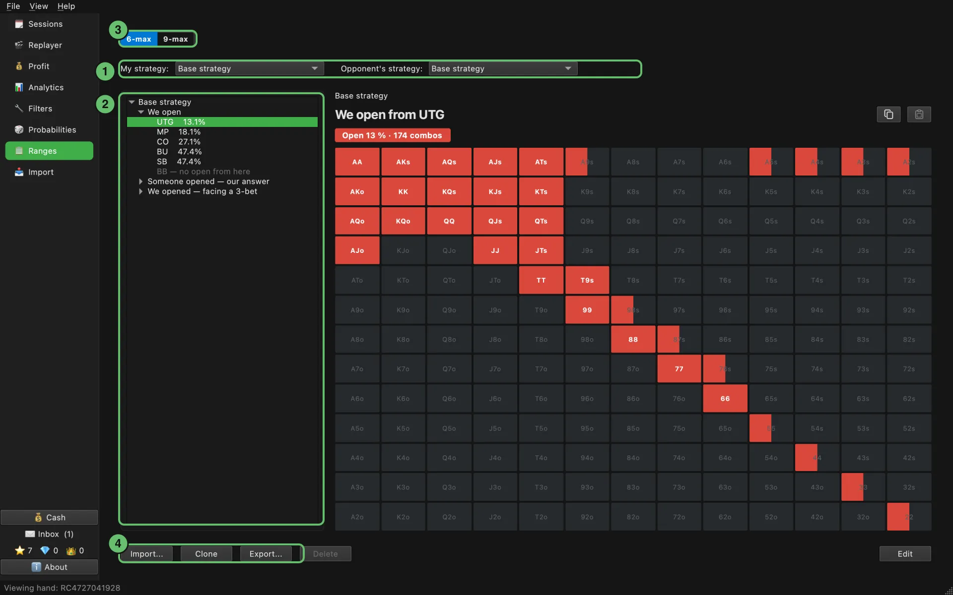Expand Someone opened — our answer

tap(141, 181)
